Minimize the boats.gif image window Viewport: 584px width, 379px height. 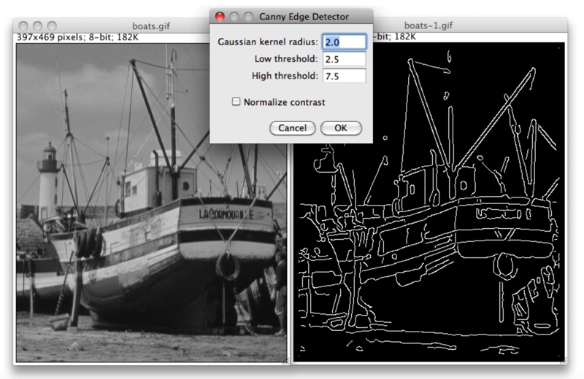38,26
